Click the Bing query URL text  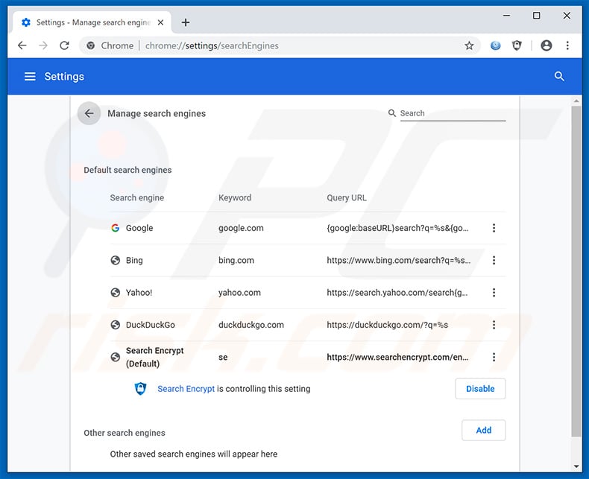point(399,260)
